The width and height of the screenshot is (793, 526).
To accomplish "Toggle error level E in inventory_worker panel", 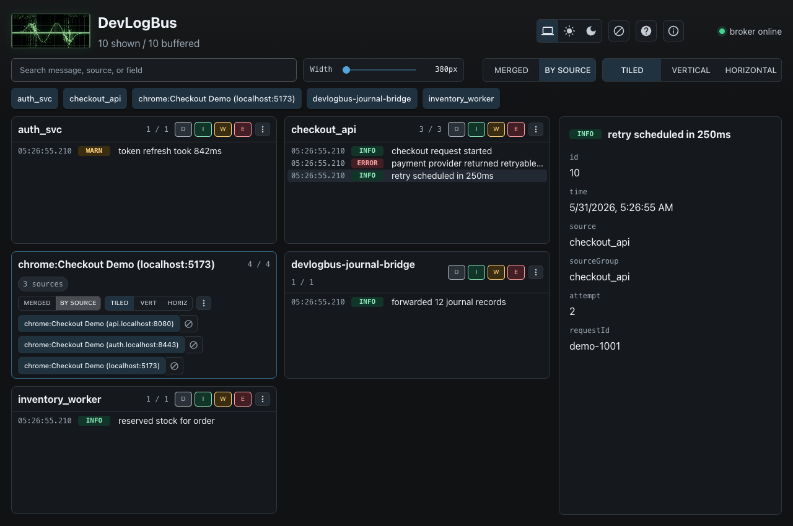I will click(243, 399).
